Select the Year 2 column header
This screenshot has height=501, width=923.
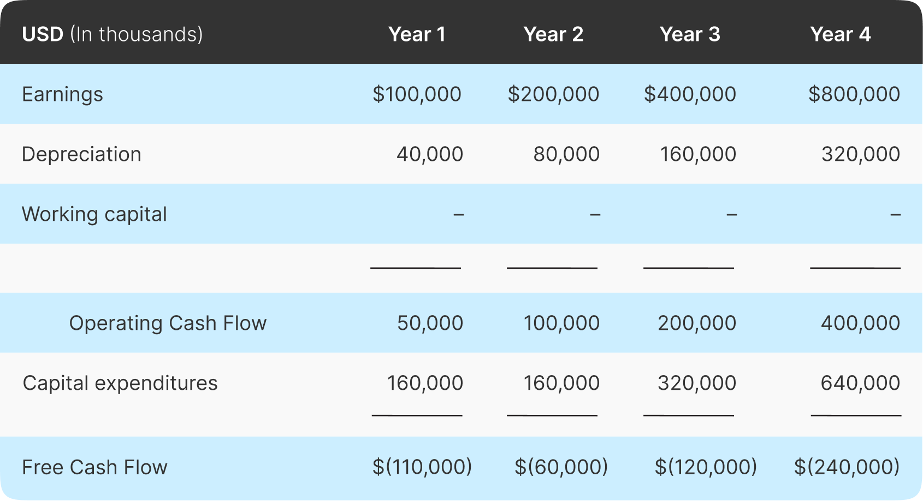click(x=553, y=34)
